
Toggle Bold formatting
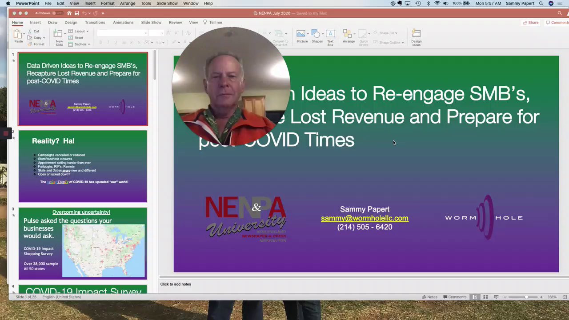[100, 42]
